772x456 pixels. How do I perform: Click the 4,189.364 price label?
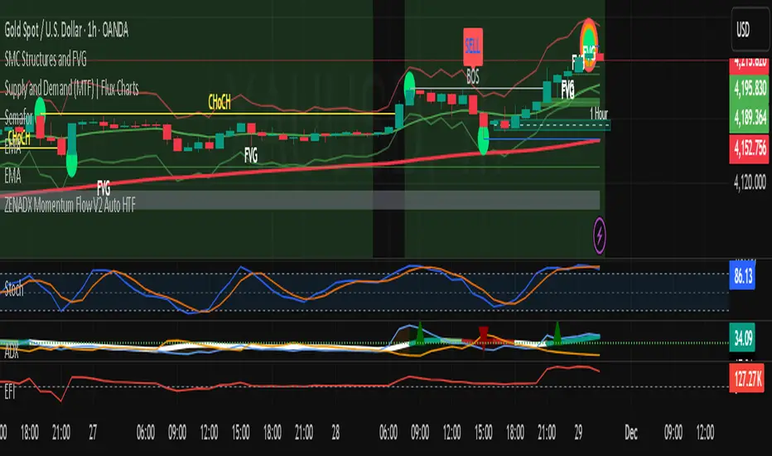tap(749, 118)
